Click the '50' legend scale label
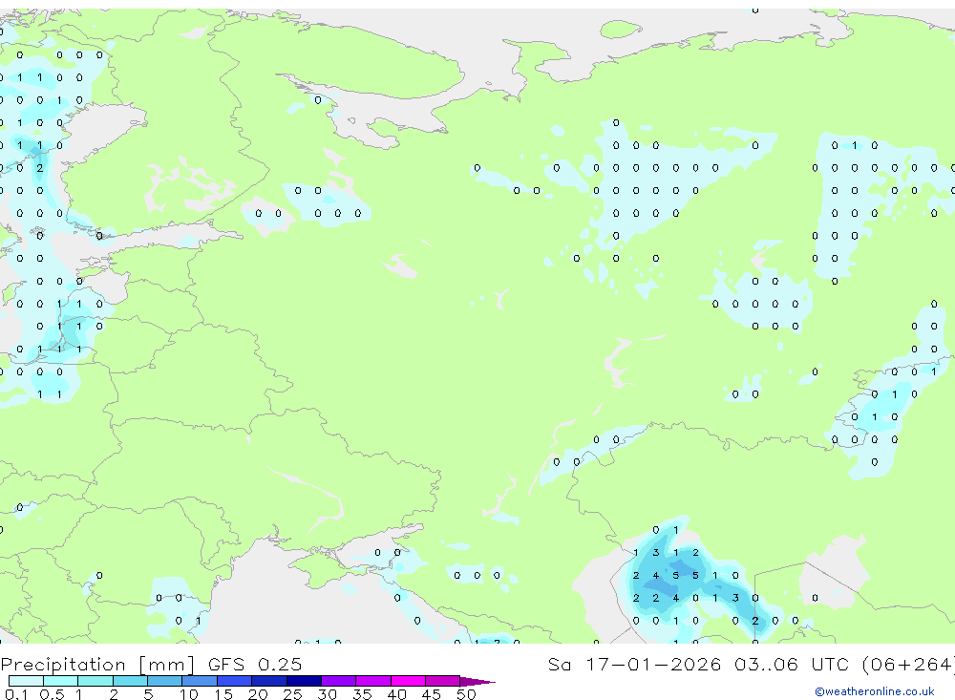Image resolution: width=955 pixels, height=700 pixels. coord(467,694)
